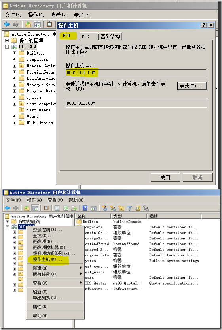Expand the System node in the upper tree

14,97
